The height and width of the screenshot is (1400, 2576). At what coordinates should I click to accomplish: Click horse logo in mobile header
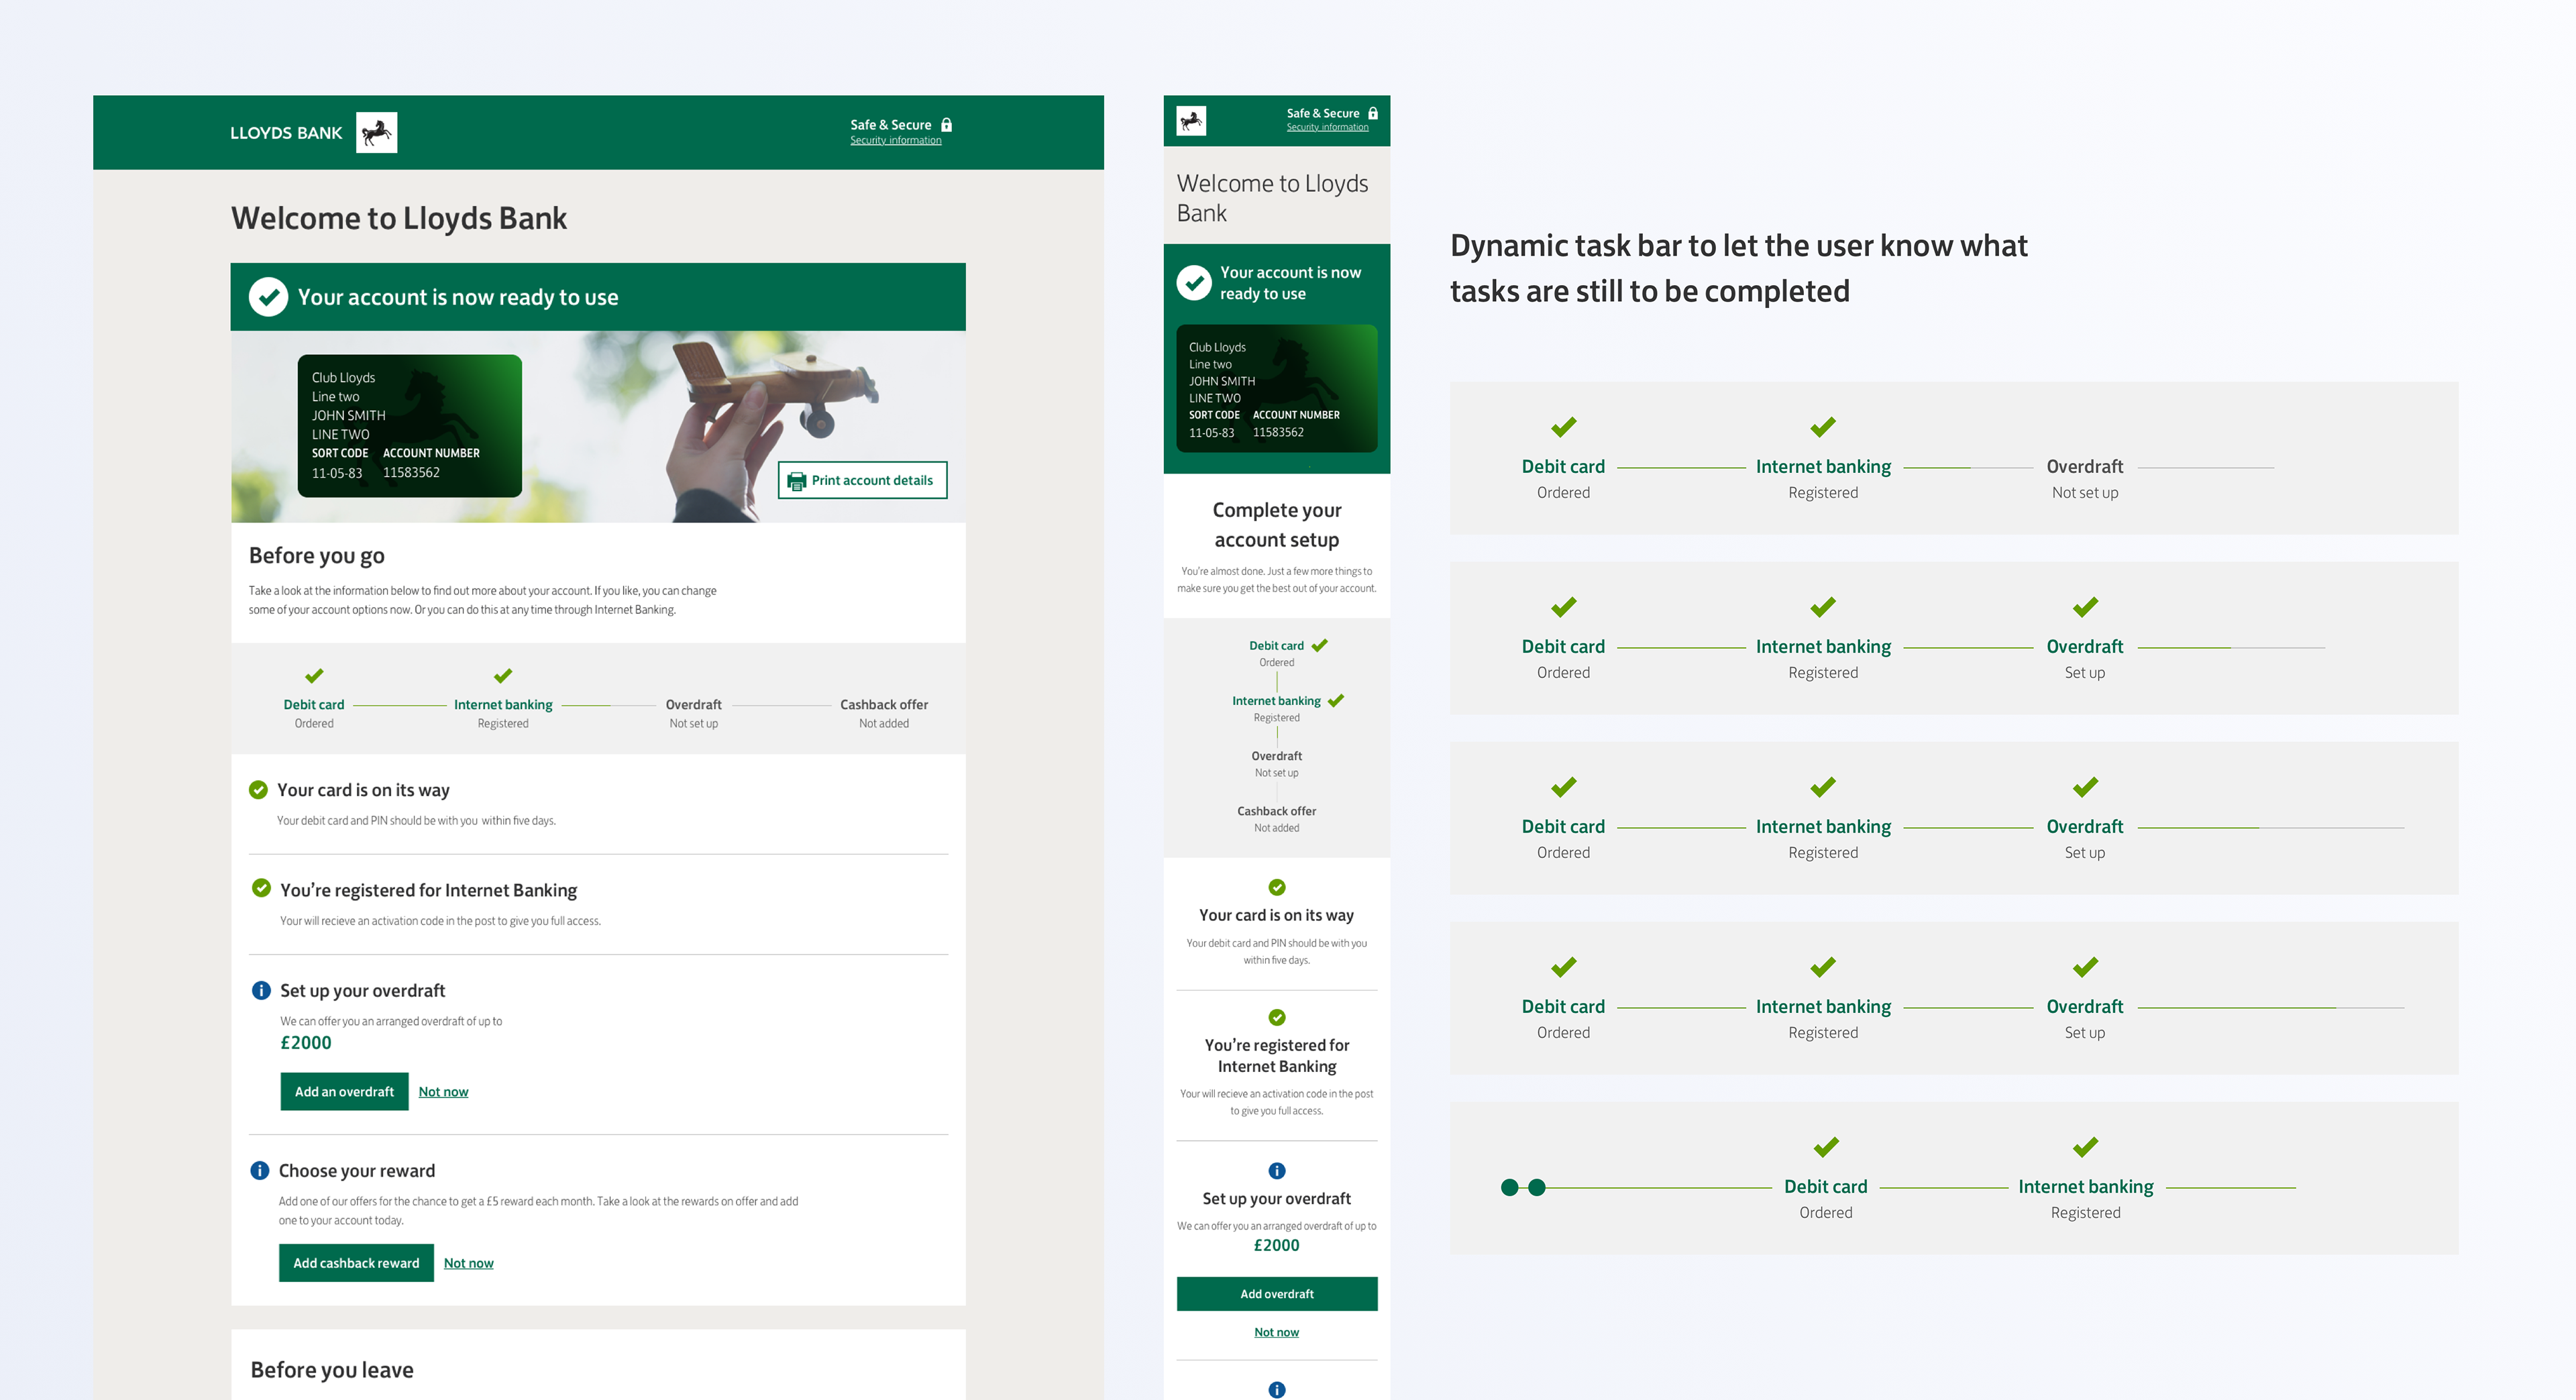click(x=1191, y=121)
